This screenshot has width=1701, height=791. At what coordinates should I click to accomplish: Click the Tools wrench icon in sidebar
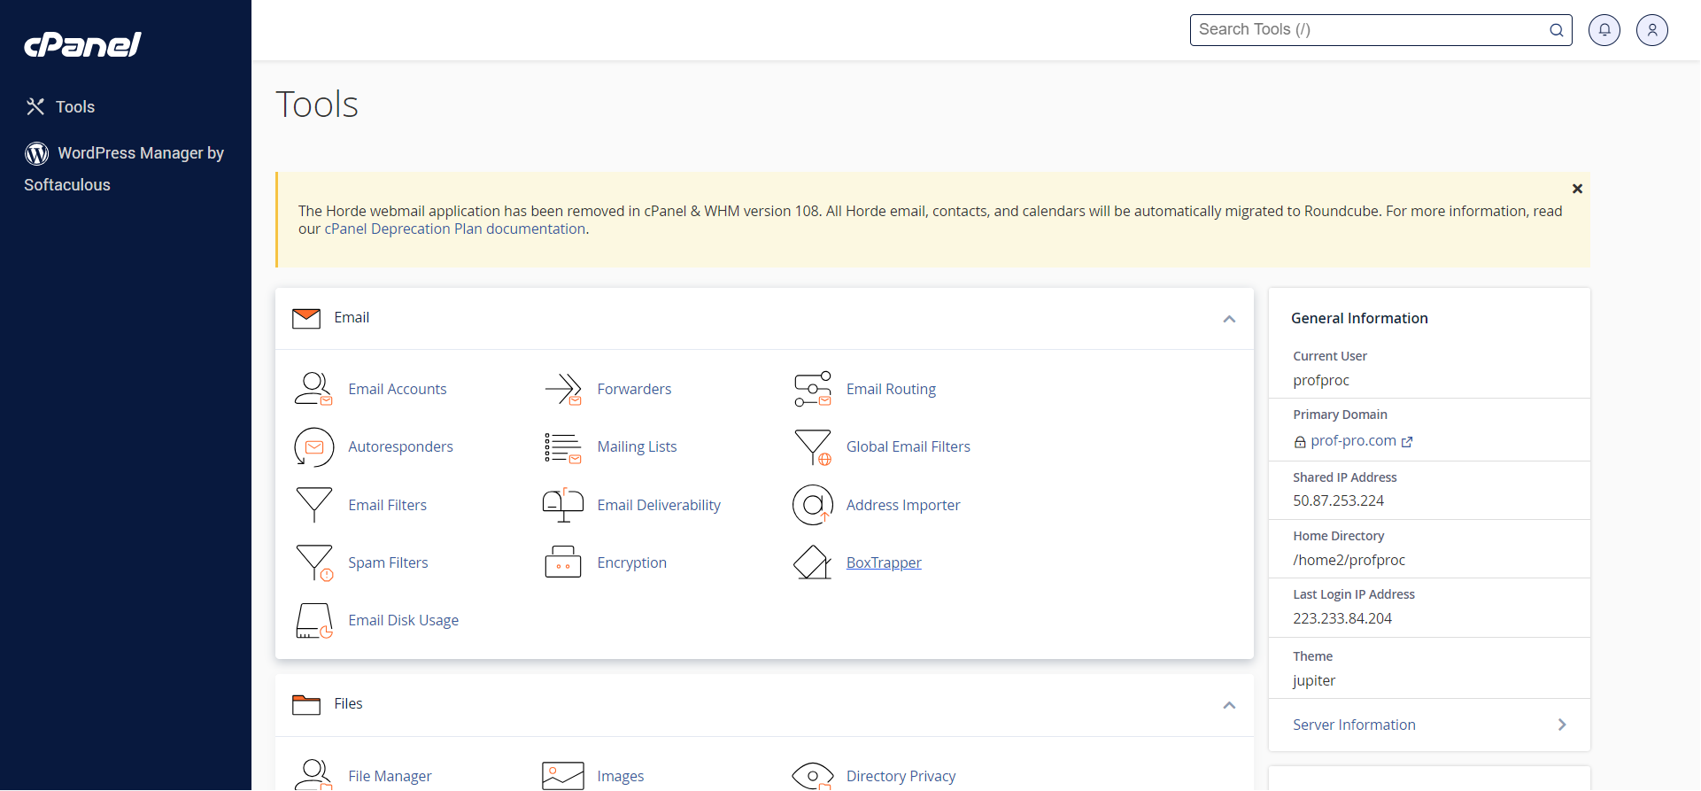[x=35, y=107]
